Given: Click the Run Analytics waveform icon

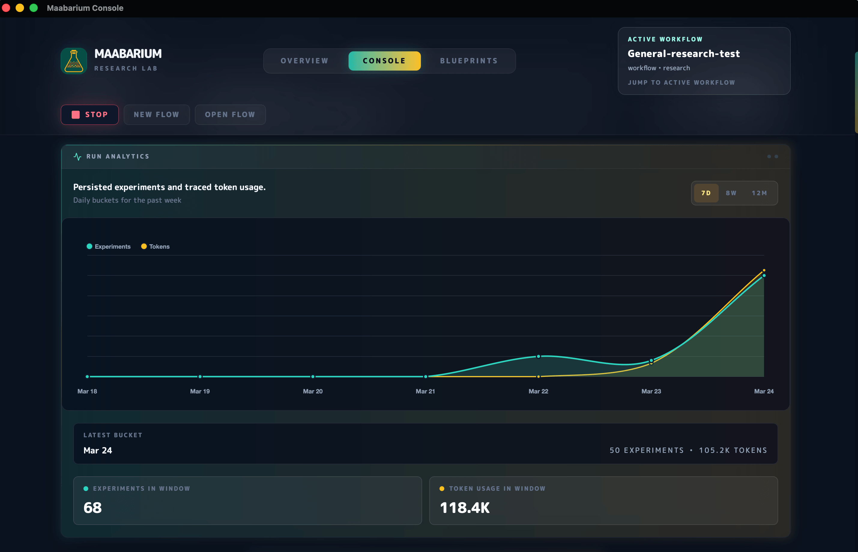Looking at the screenshot, I should (x=78, y=156).
